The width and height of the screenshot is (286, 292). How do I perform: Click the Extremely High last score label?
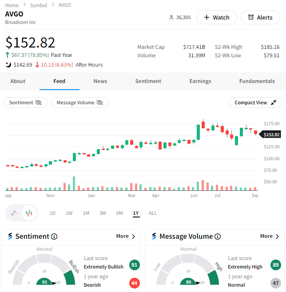coord(245,267)
